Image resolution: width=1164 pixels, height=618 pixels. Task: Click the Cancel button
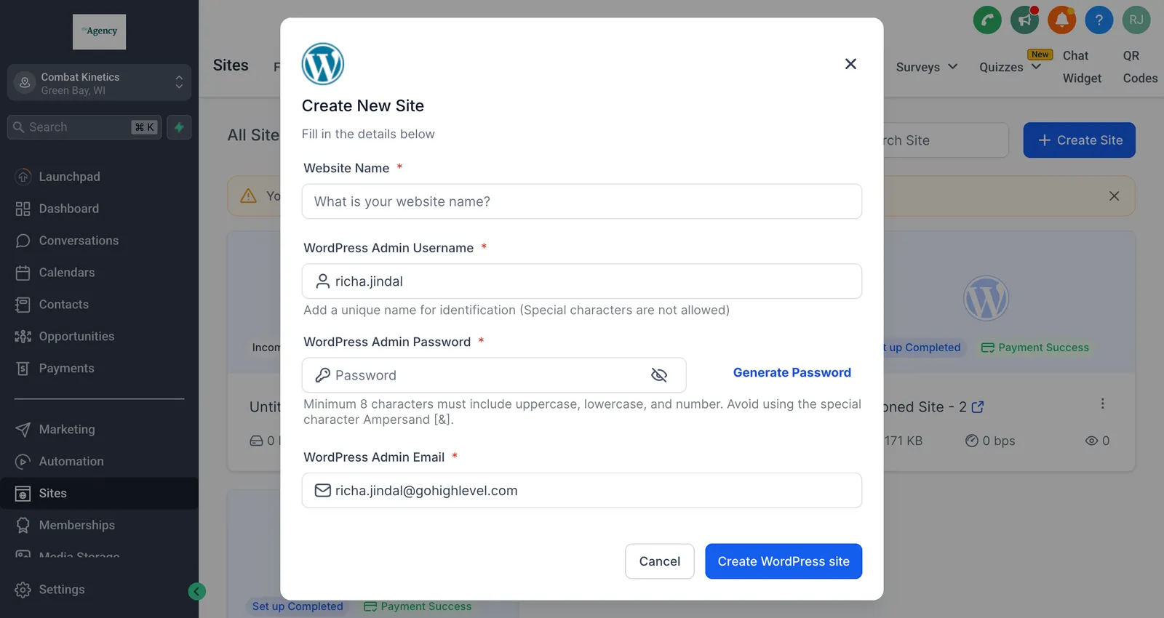click(x=660, y=561)
